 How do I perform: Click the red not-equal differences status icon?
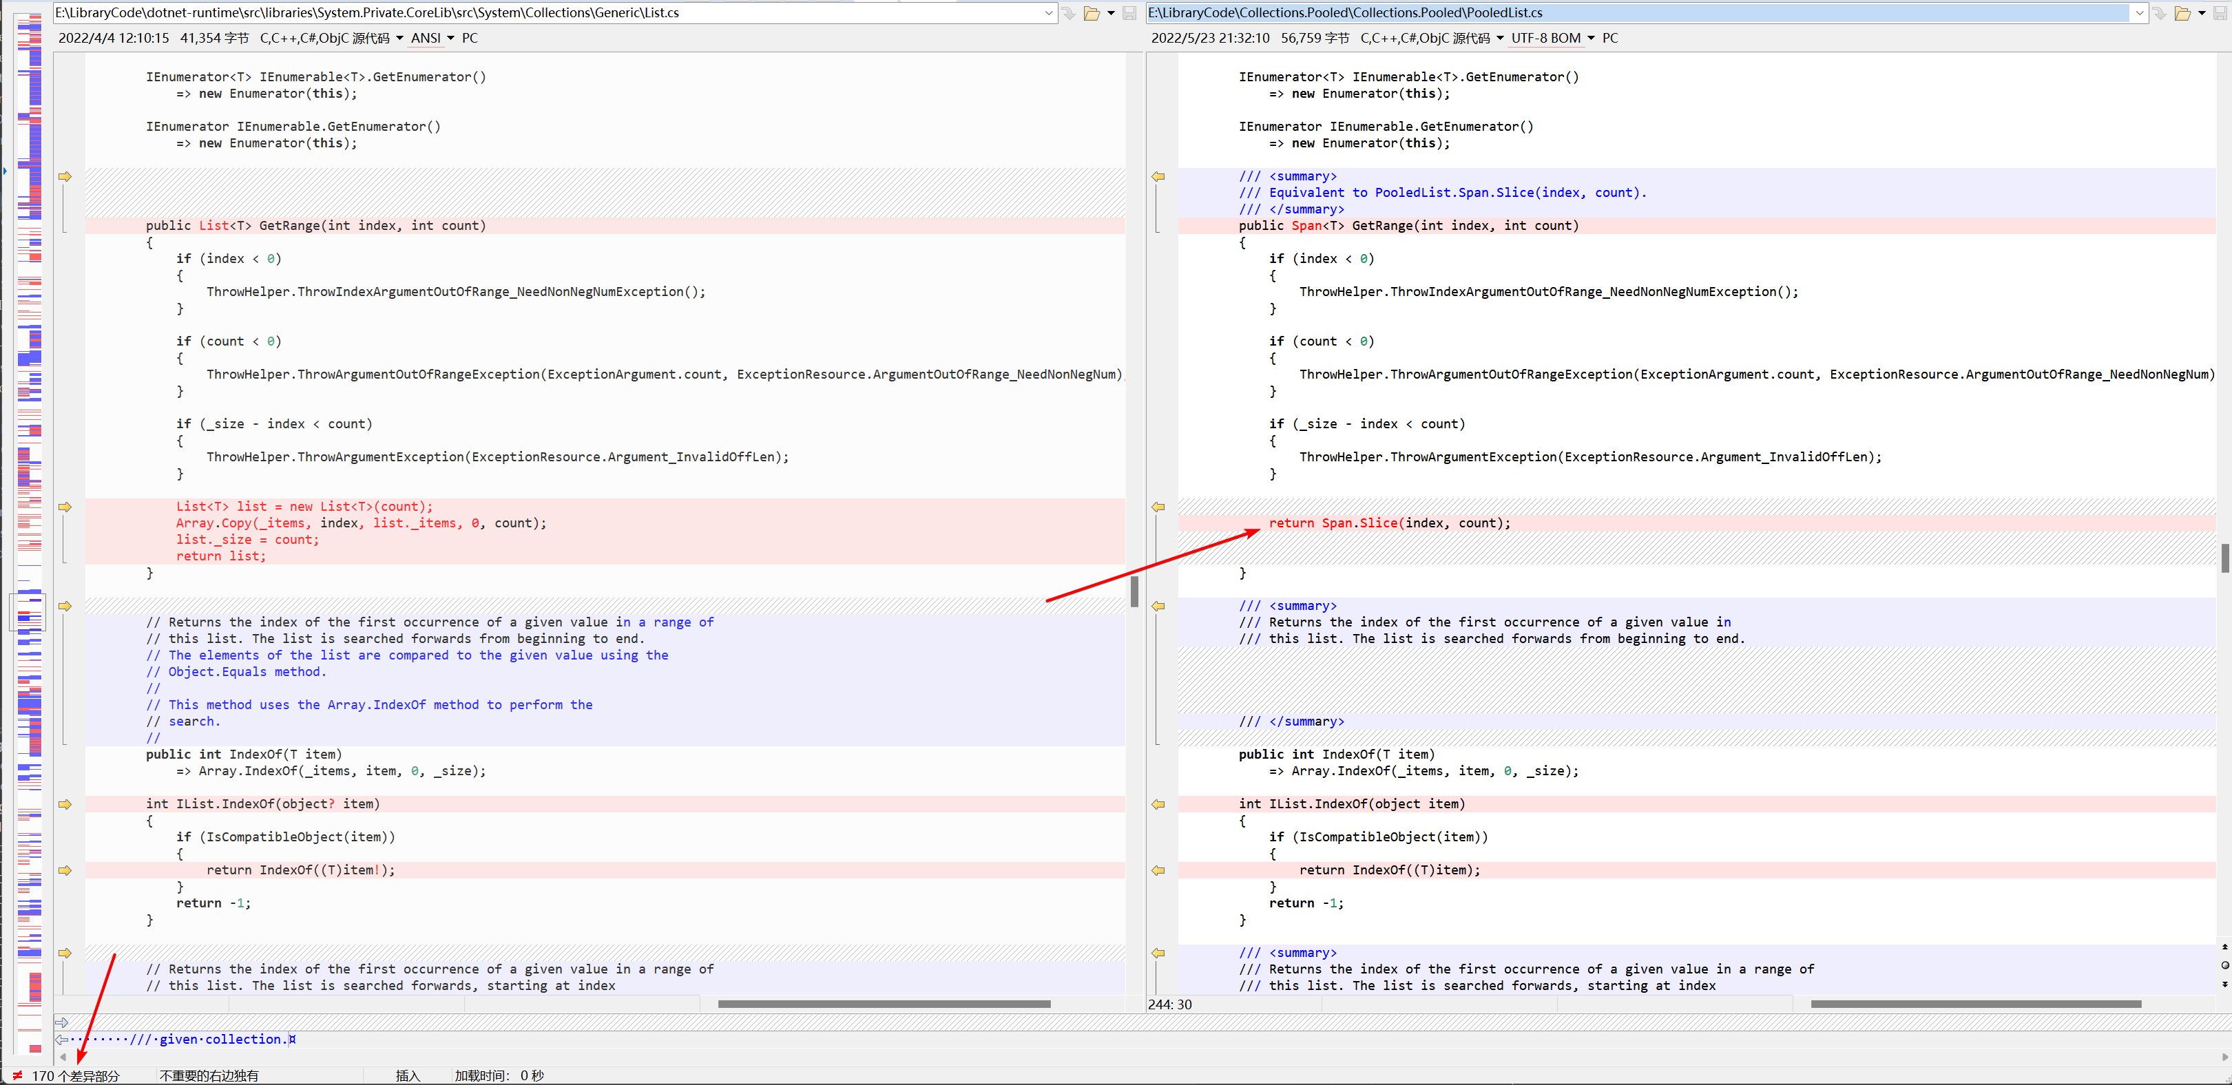17,1075
